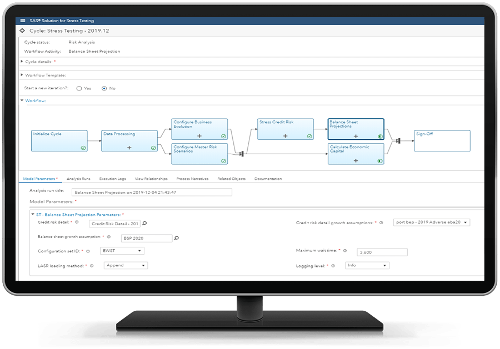Expand Balance Sheet Projections plus icon
The width and height of the screenshot is (500, 349).
356,136
